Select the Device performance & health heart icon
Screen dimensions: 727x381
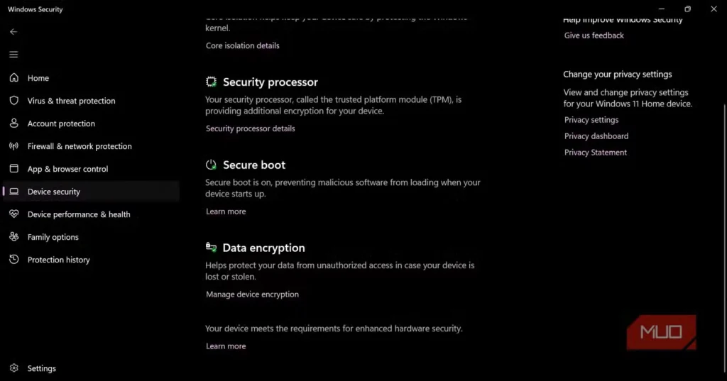click(13, 214)
